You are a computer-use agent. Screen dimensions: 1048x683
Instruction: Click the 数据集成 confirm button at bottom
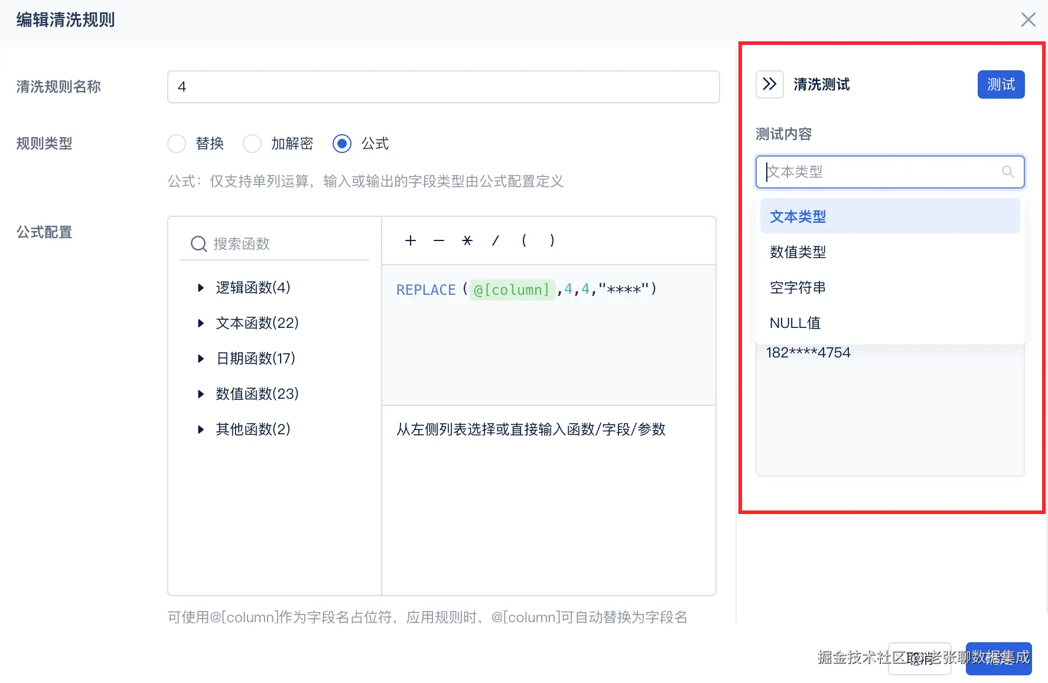[998, 658]
